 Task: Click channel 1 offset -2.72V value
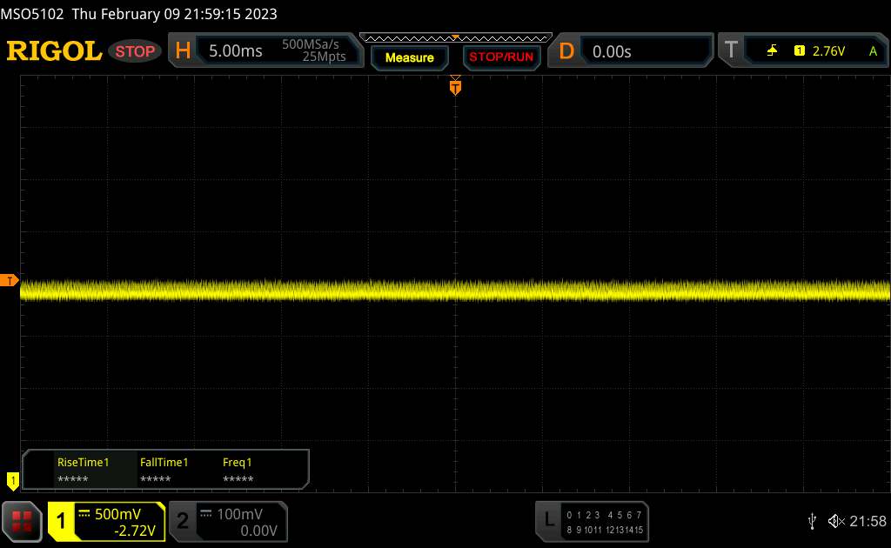(135, 531)
